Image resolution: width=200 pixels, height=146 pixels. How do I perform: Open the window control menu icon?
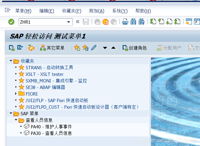click(x=8, y=10)
